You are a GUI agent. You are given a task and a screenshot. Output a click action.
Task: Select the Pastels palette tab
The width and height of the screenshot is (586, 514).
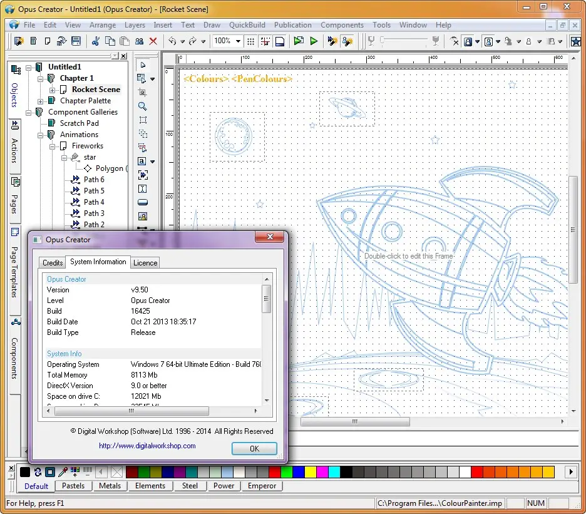pos(73,486)
